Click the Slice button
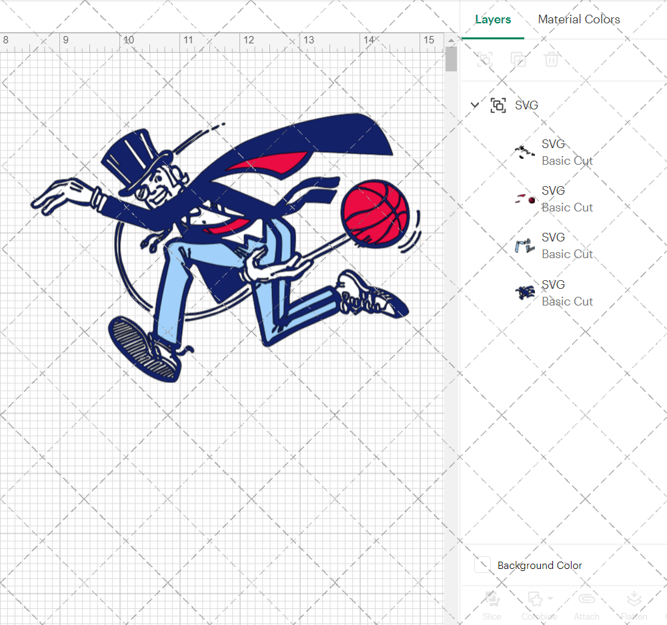Image resolution: width=667 pixels, height=625 pixels. pos(492,606)
